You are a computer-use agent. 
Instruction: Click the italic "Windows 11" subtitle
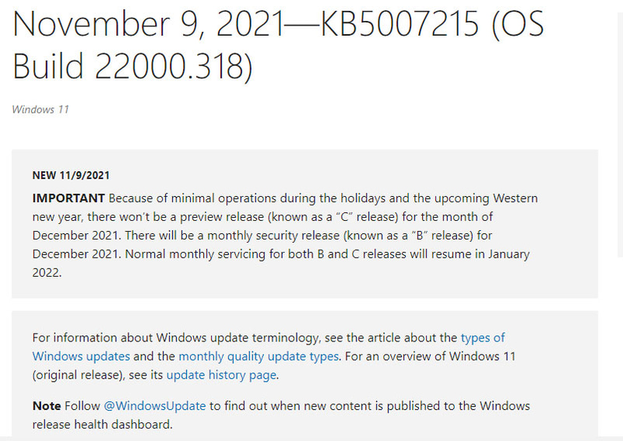pos(40,109)
